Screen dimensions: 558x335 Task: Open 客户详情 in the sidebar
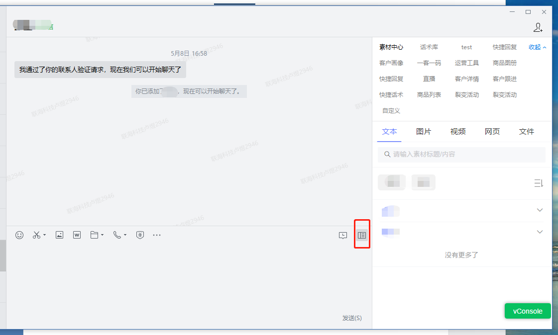(466, 79)
